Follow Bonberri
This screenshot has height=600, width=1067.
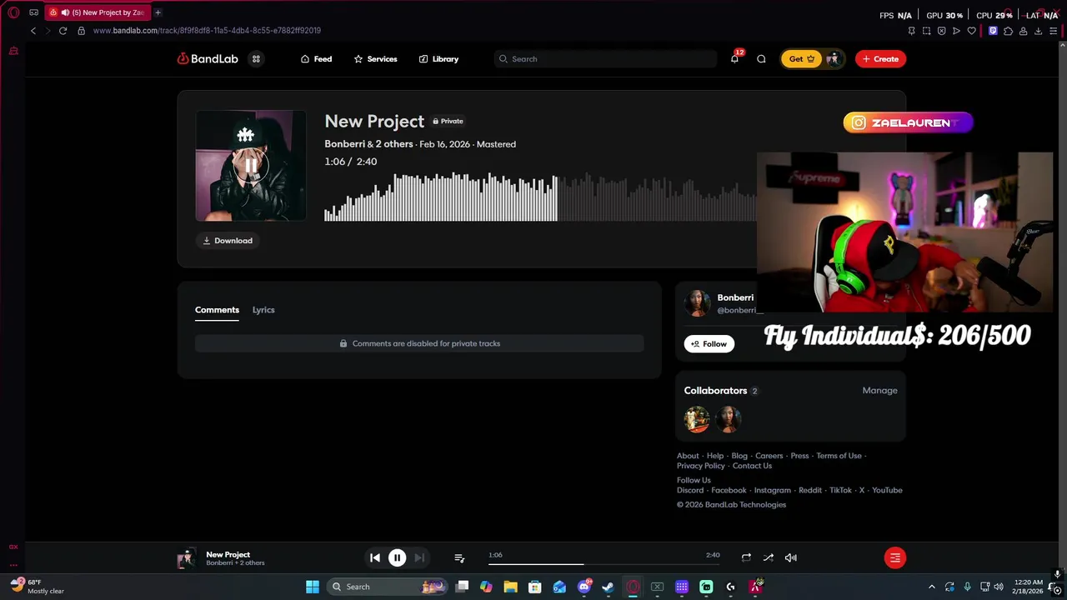click(x=709, y=344)
